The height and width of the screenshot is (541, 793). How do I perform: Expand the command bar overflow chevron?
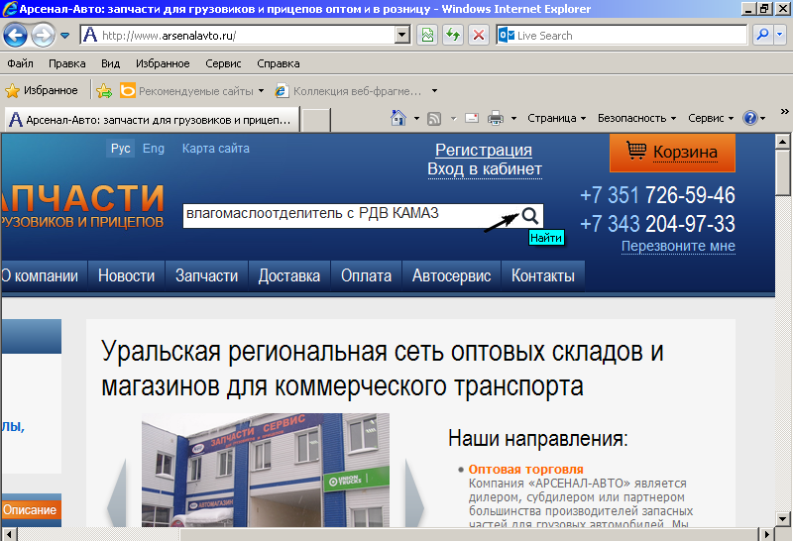(x=784, y=111)
